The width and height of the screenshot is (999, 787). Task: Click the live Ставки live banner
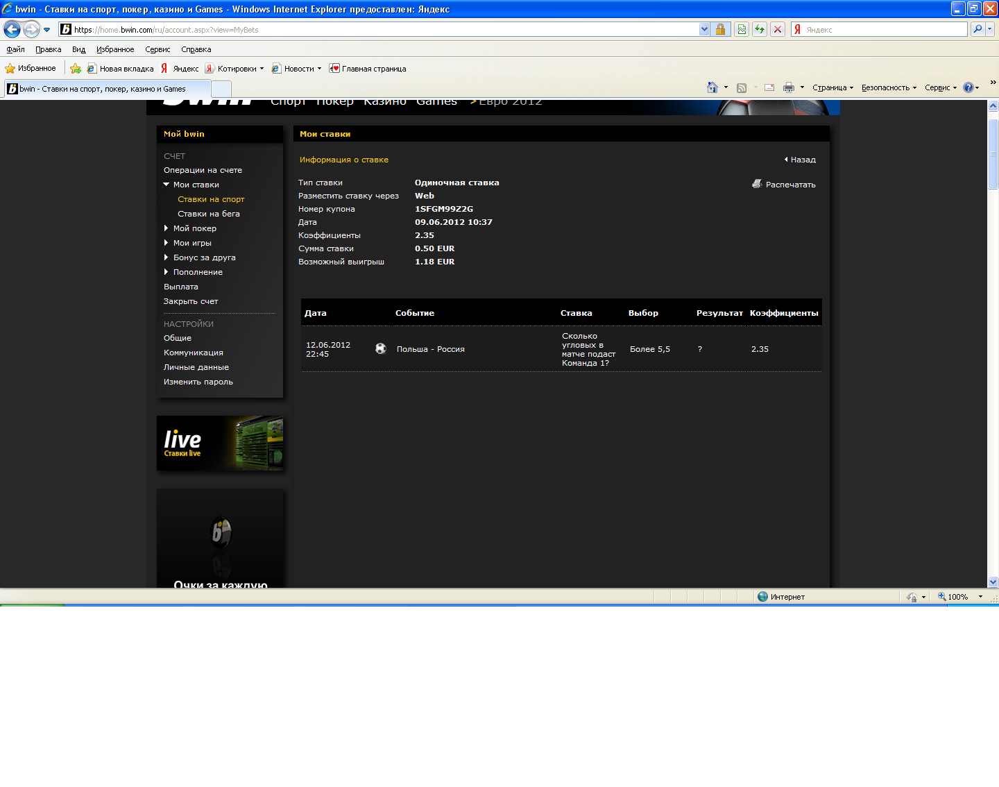pos(220,443)
